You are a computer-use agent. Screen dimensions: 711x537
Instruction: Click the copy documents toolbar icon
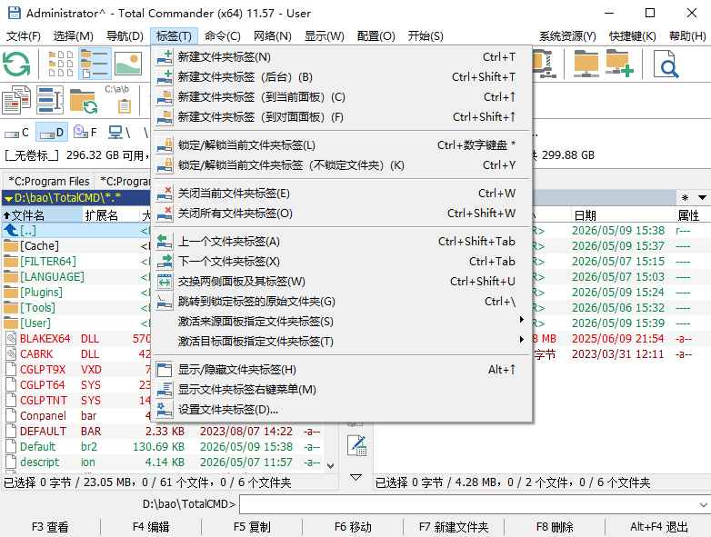(16, 99)
